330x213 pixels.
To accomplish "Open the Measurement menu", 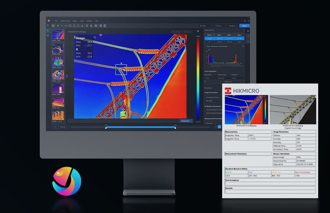I will (x=65, y=21).
